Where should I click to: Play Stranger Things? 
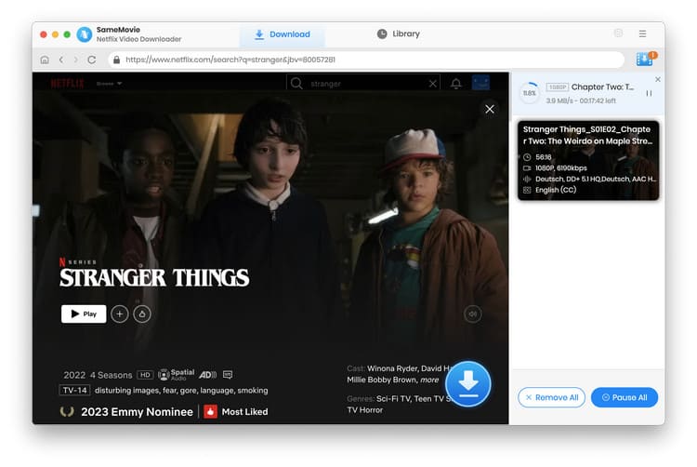pyautogui.click(x=84, y=314)
